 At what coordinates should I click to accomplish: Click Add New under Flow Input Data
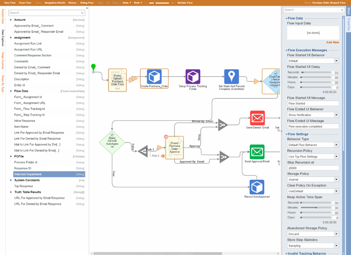tap(332, 42)
